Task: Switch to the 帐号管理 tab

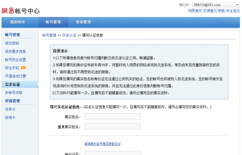Action: (53, 22)
